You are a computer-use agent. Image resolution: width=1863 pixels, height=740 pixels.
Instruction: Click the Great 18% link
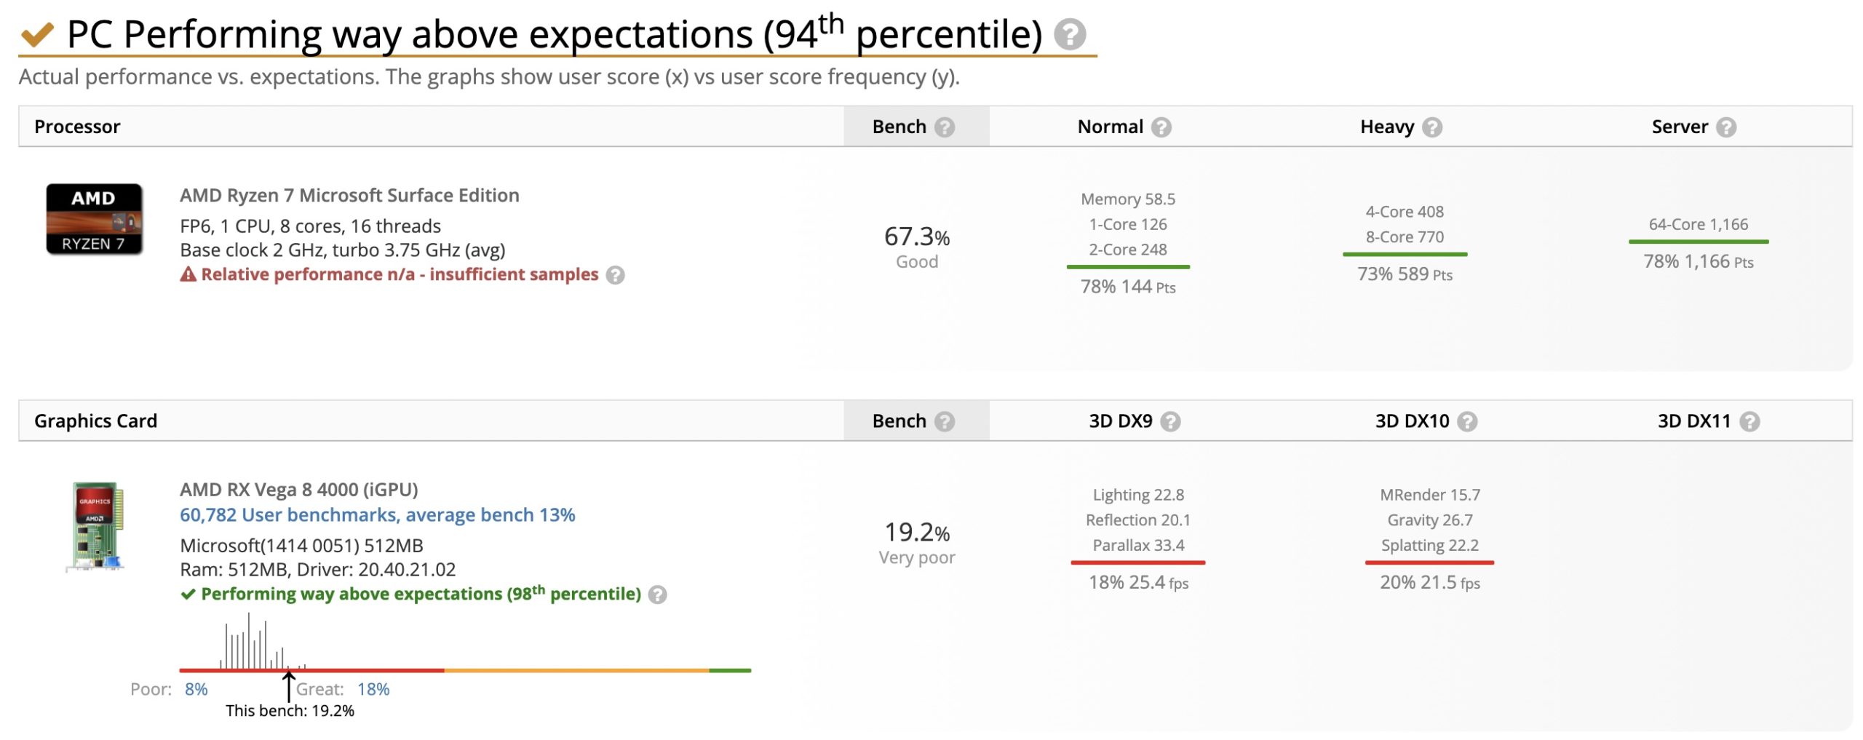click(x=373, y=689)
